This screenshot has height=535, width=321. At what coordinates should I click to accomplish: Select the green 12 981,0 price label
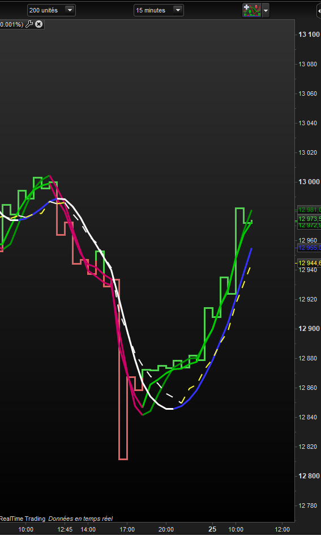pyautogui.click(x=309, y=210)
